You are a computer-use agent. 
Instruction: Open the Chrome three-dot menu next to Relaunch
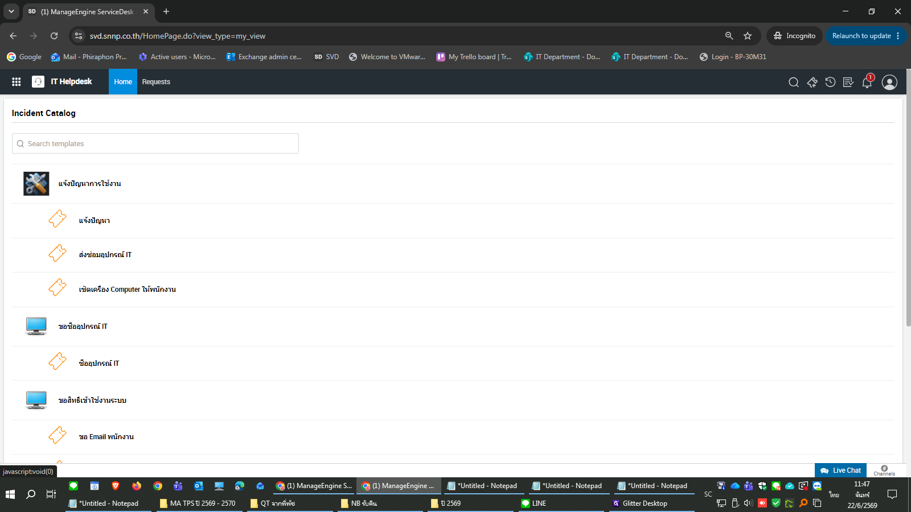click(x=898, y=36)
